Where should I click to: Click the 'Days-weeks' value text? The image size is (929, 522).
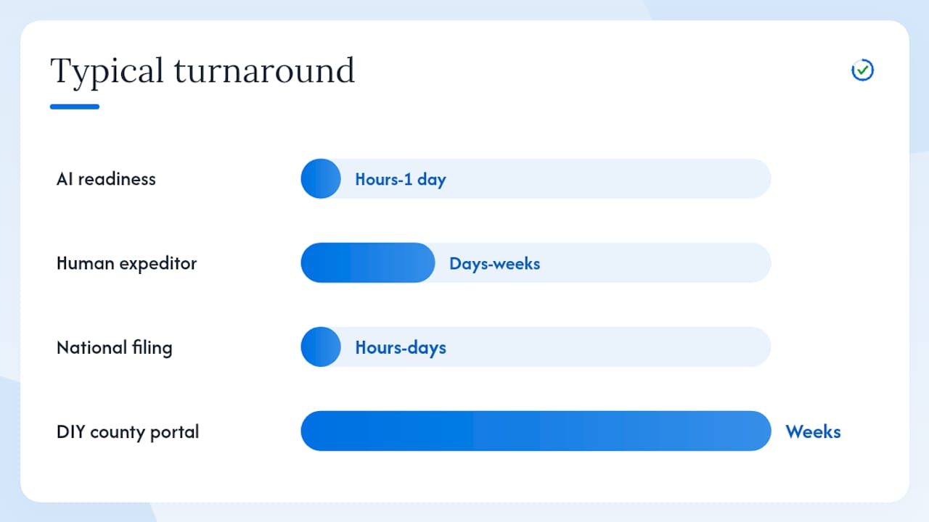click(495, 263)
